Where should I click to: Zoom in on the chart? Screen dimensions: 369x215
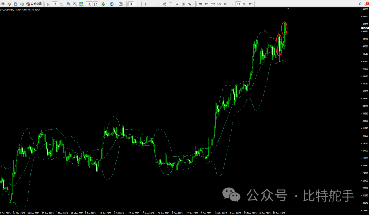coord(68,4)
